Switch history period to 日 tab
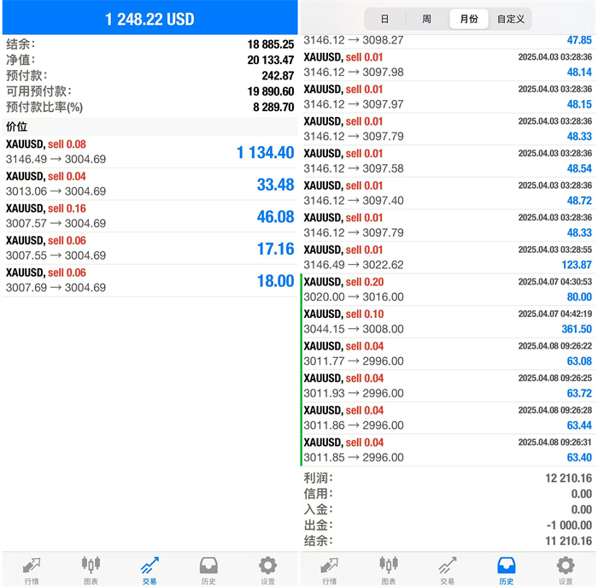The image size is (598, 587). coord(385,19)
